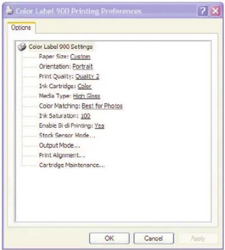Click the Cancel button
The image size is (225, 250).
click(154, 239)
